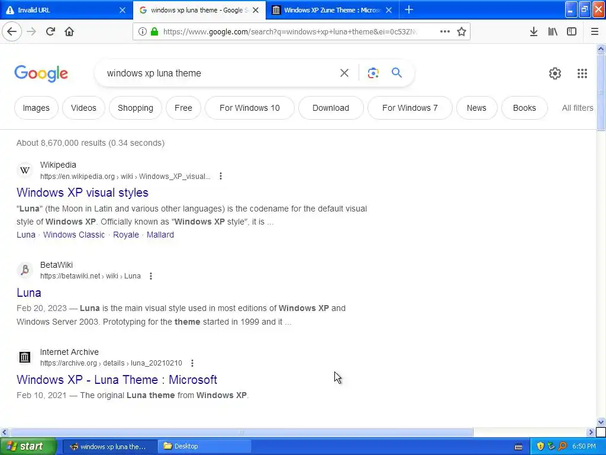Select the Firefox window taskbar button
The image size is (606, 455).
(109, 447)
